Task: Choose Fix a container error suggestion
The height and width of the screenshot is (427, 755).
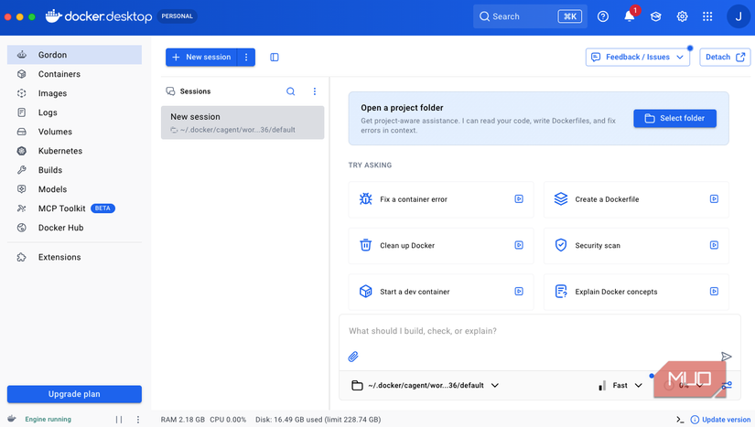Action: point(440,199)
